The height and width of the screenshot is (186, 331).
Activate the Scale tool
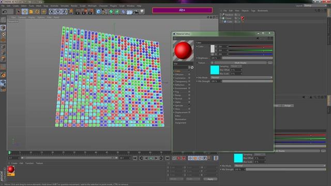point(31,11)
